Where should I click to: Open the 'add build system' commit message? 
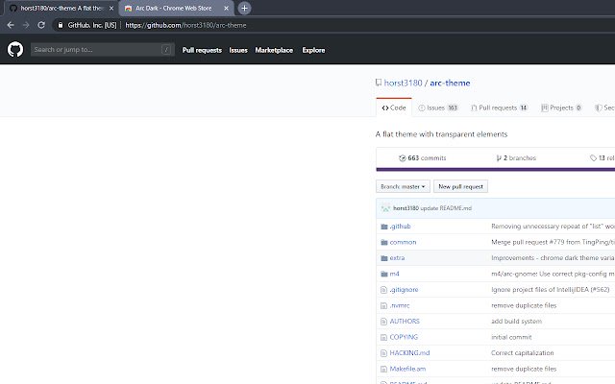pyautogui.click(x=517, y=321)
